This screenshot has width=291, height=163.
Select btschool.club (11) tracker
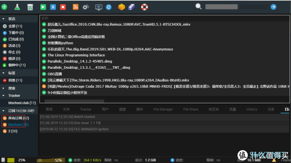coord(22,103)
